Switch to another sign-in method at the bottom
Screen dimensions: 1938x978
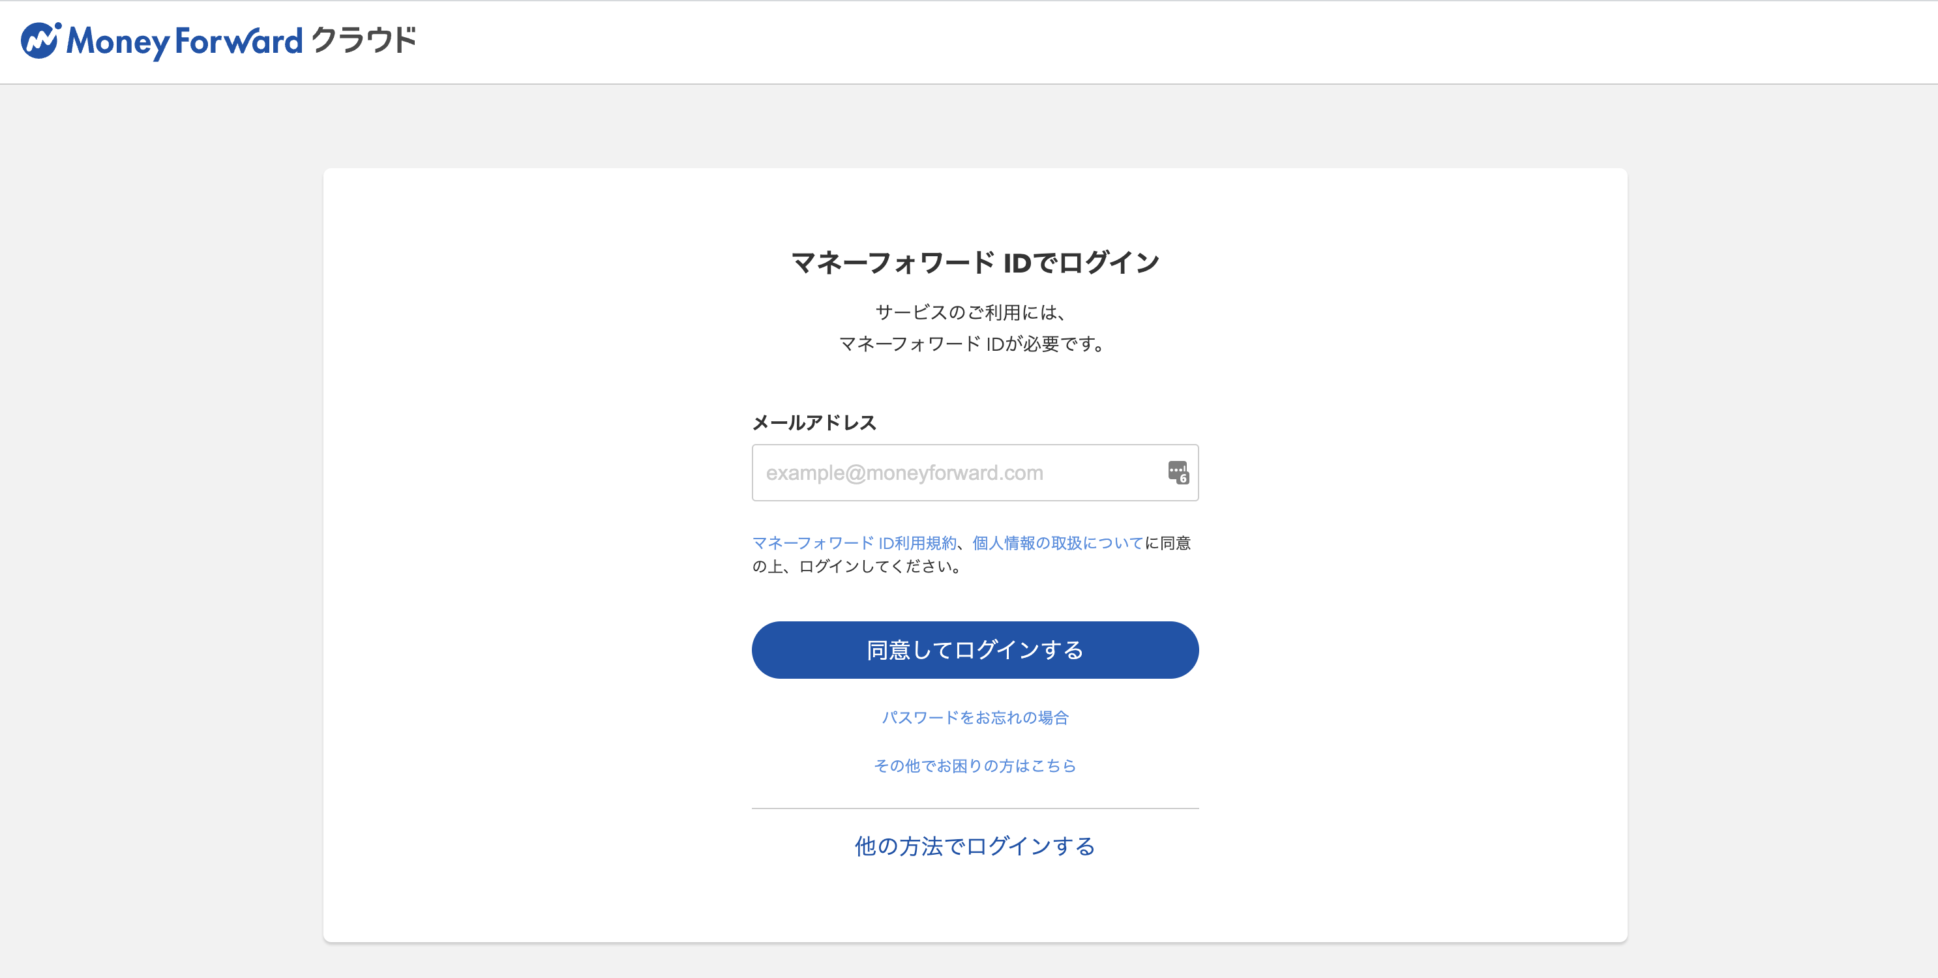tap(974, 846)
